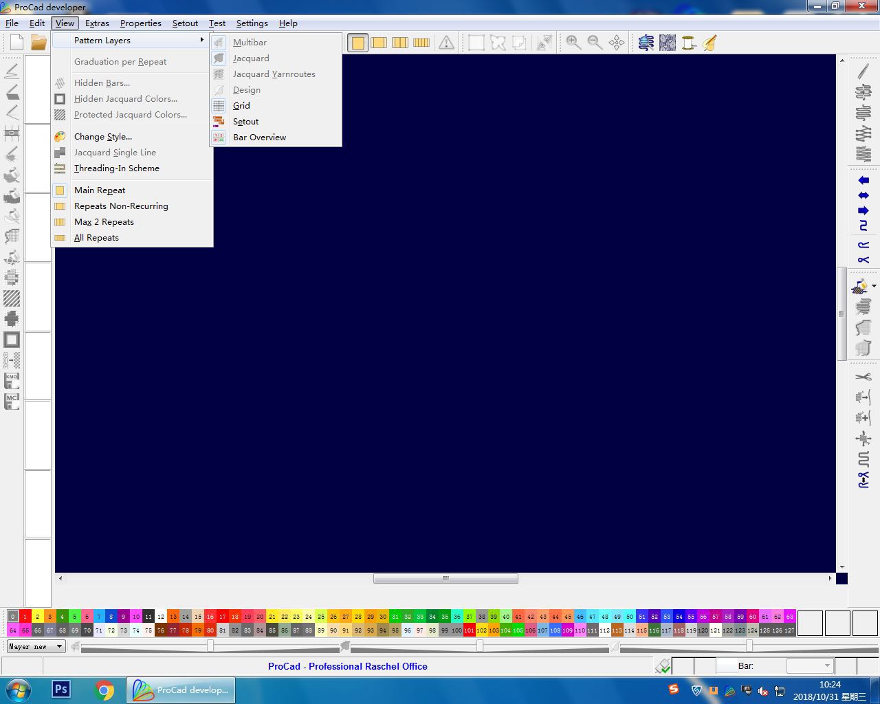Select the plus-shaped tool in left toolbar
880x704 pixels.
[x=12, y=319]
